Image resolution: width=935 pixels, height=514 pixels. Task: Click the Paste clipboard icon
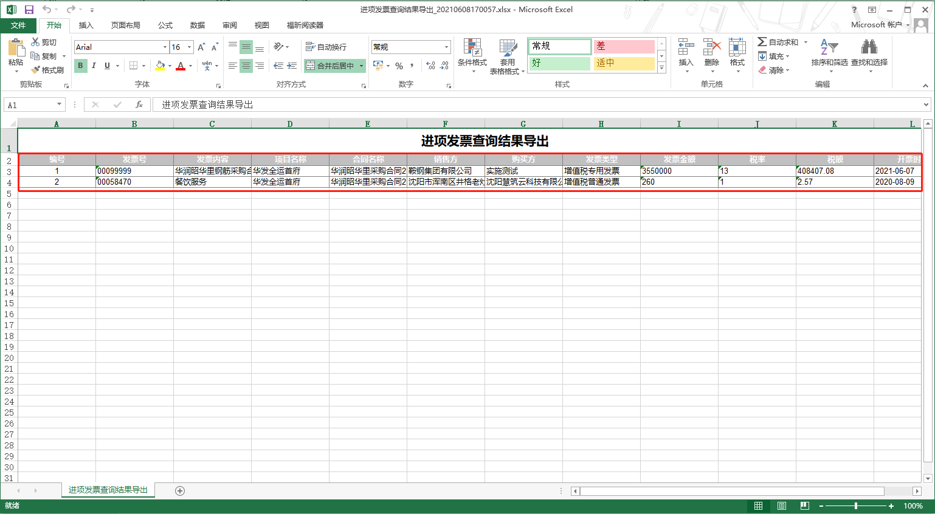coord(16,47)
